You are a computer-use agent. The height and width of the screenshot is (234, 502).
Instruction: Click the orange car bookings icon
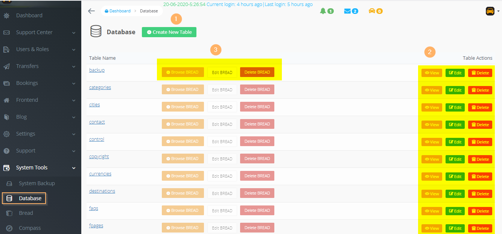[x=372, y=11]
